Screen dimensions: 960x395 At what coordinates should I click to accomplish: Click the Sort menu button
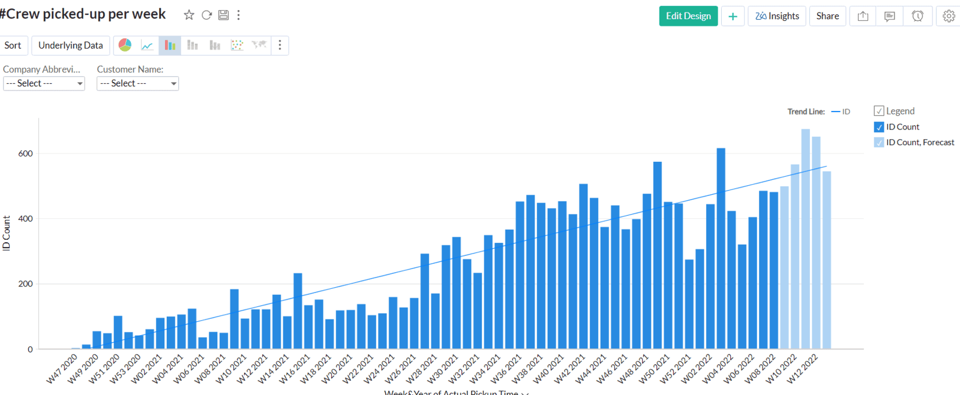(13, 46)
